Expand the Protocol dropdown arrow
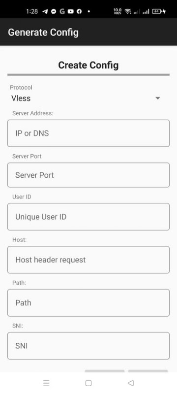 158,98
